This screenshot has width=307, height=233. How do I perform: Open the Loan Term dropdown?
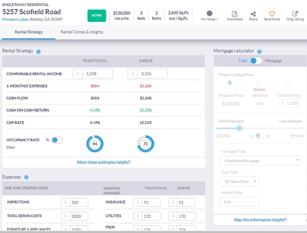[239, 181]
